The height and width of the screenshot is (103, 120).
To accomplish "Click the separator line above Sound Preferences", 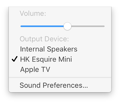I will (60, 78).
